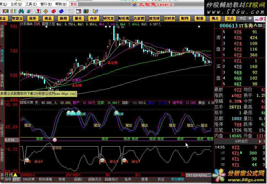The height and width of the screenshot is (184, 267).
Task: Open the 技术分析 side tab
Action: pos(2,56)
